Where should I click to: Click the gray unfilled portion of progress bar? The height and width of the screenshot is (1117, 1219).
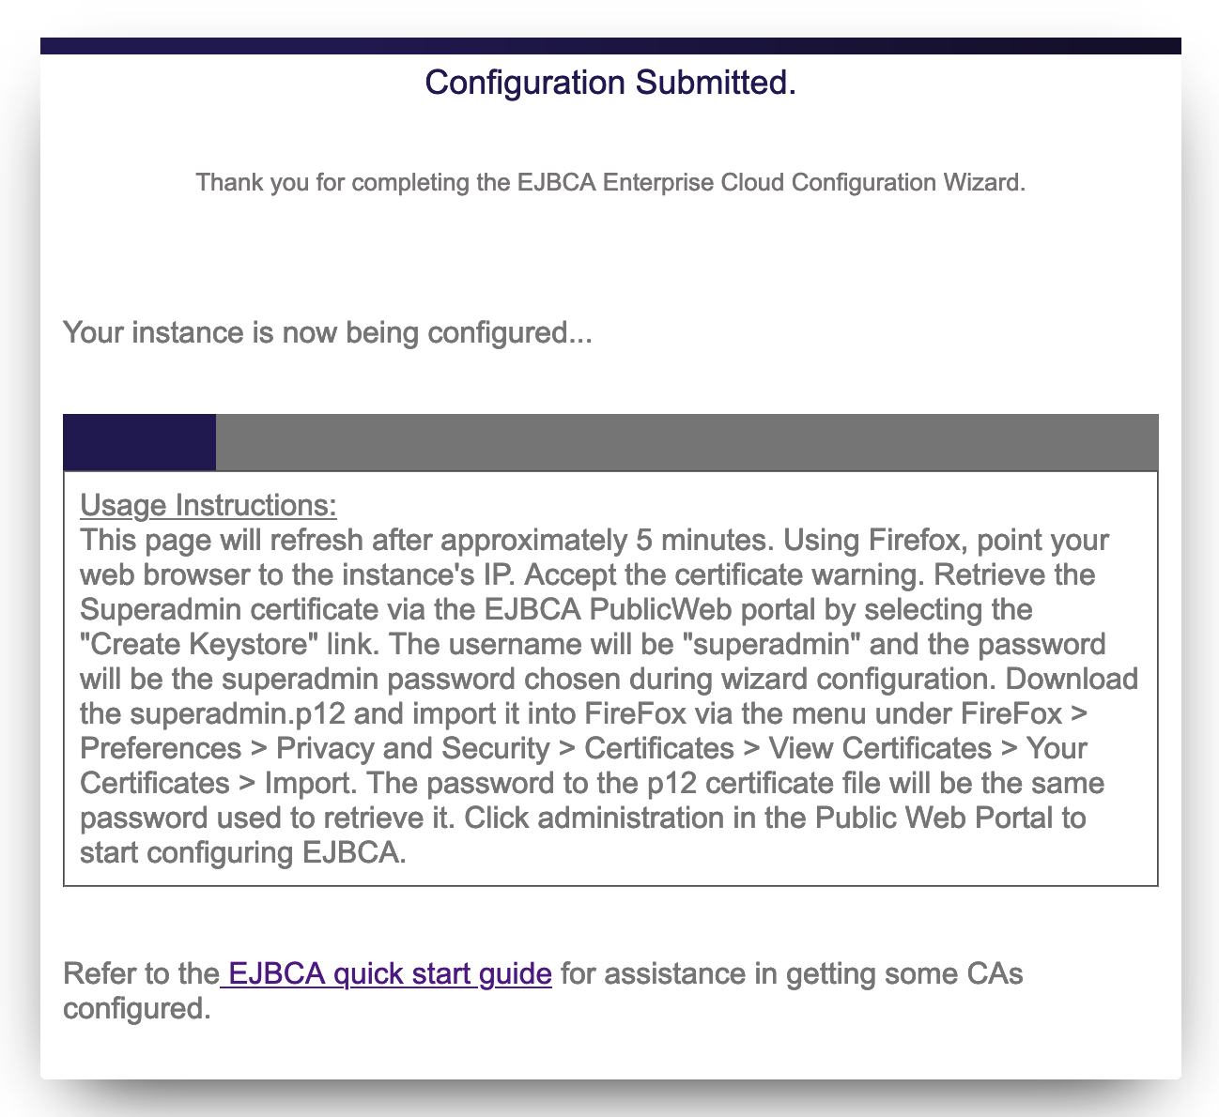pyautogui.click(x=686, y=442)
